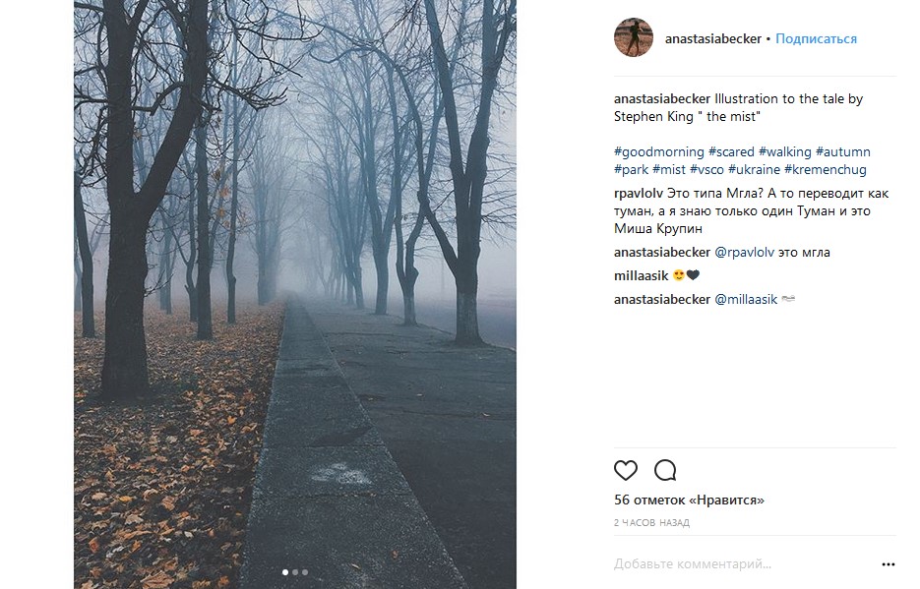Open anastasiabecker username in the post header
Image resolution: width=920 pixels, height=589 pixels.
pyautogui.click(x=713, y=39)
